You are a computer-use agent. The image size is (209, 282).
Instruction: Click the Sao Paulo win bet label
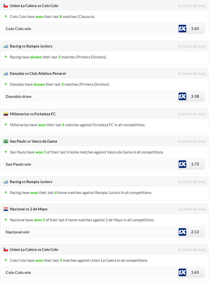[18, 164]
